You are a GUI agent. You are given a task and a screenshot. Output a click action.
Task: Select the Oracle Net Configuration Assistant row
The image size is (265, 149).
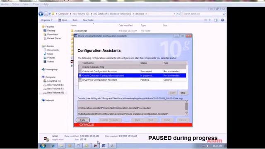click(132, 71)
